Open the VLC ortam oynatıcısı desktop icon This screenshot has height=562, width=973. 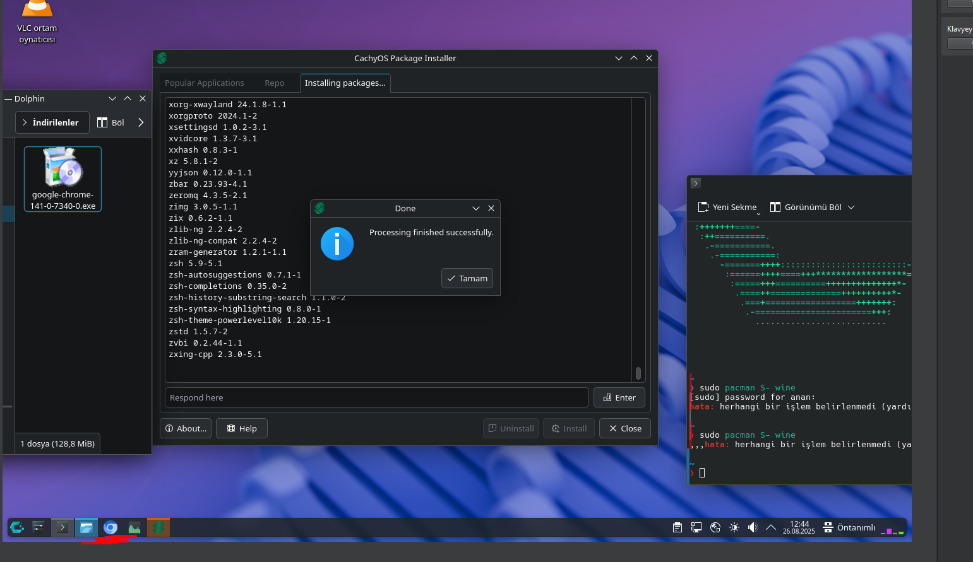click(x=37, y=23)
